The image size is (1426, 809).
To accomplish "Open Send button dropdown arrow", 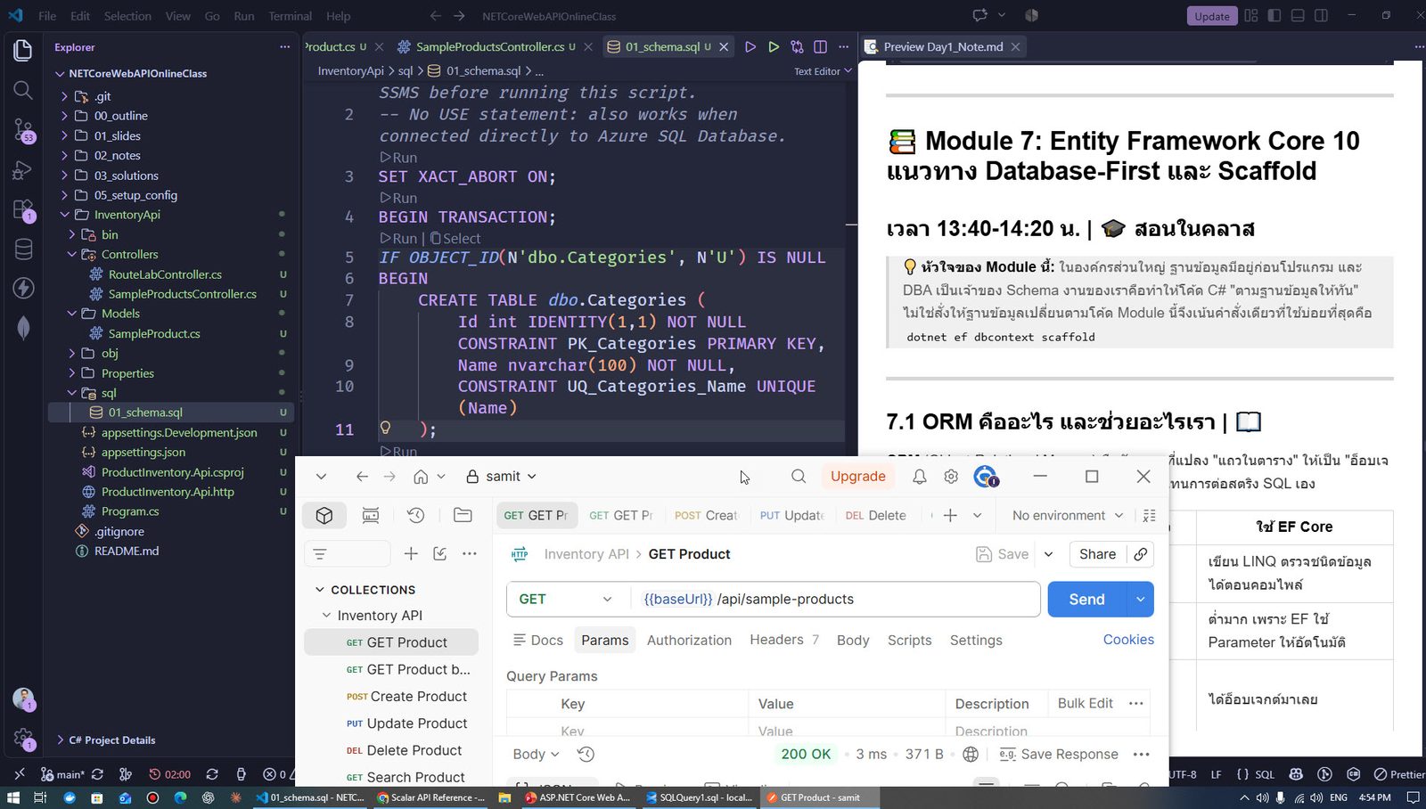I will [1140, 600].
